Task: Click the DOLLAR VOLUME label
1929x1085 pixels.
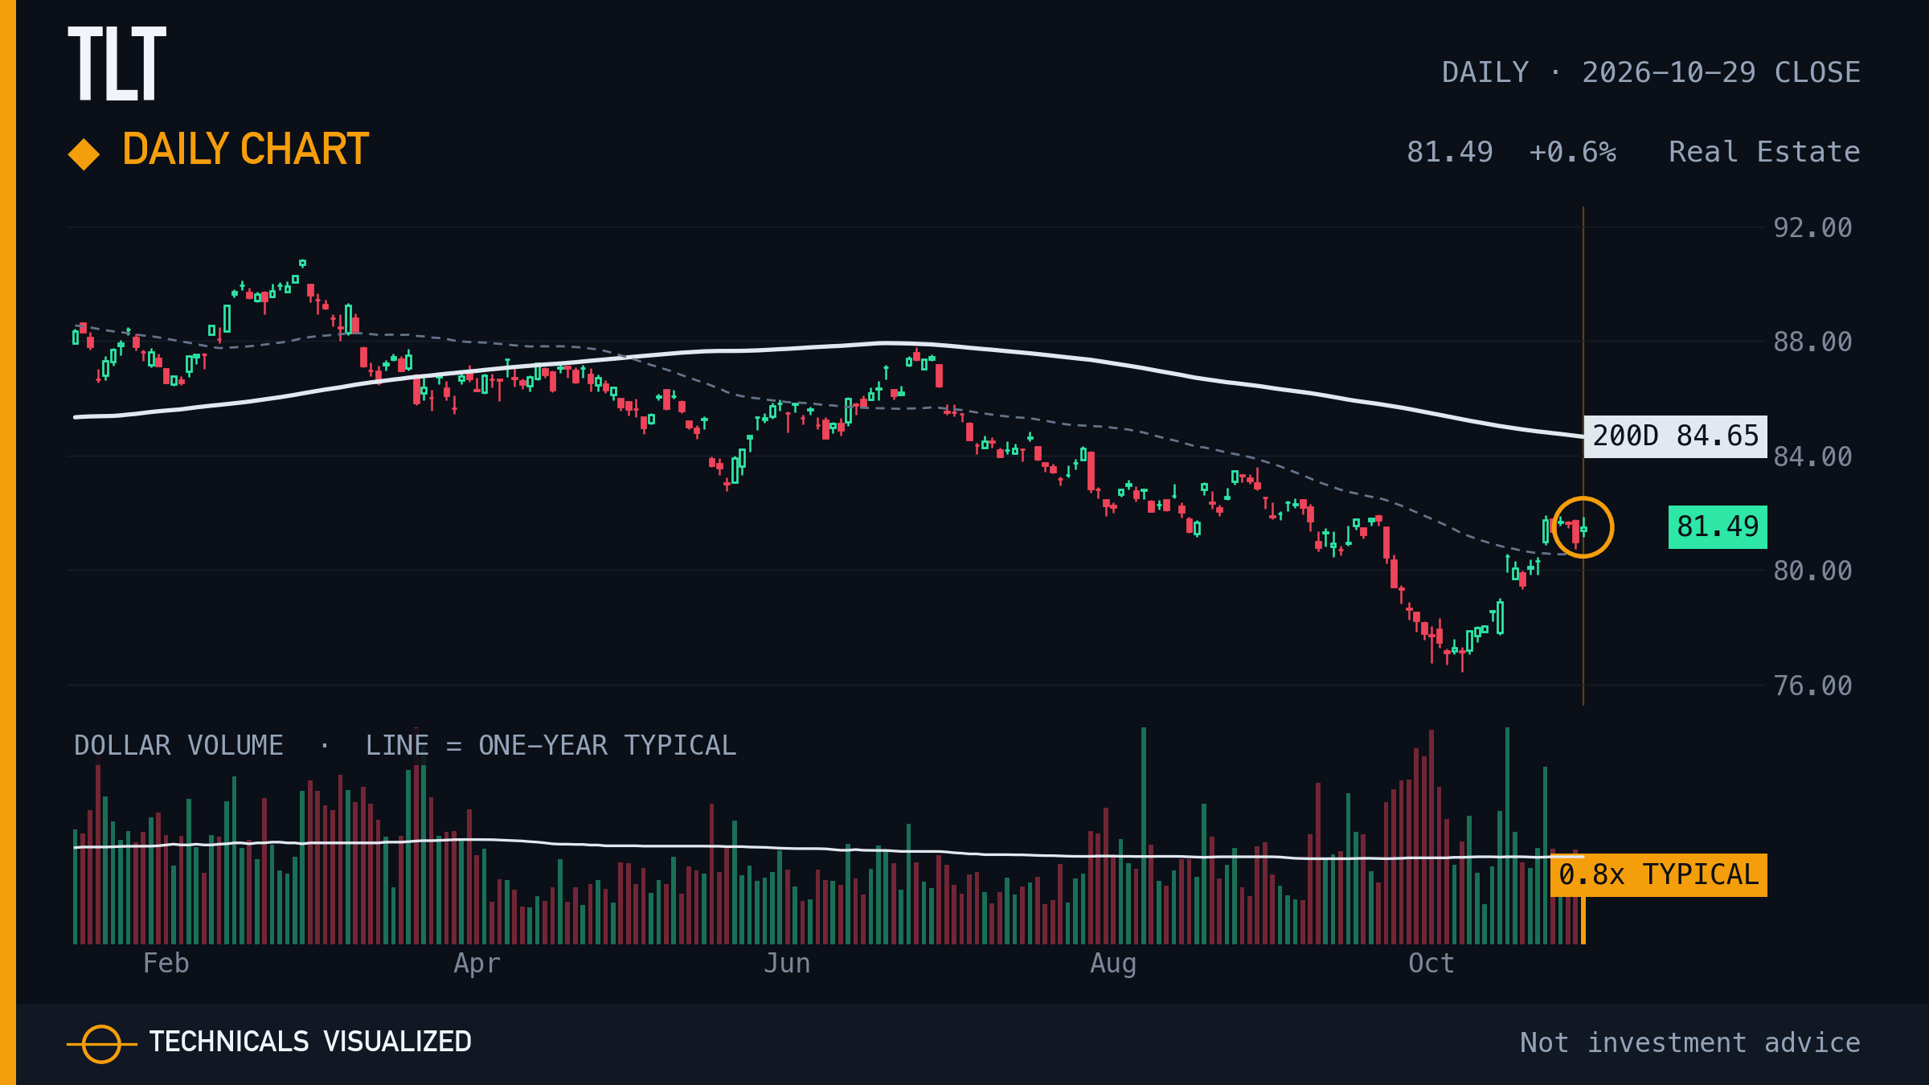Action: coord(178,746)
